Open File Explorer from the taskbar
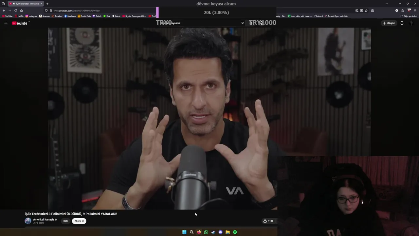This screenshot has width=419, height=236. coord(228,232)
